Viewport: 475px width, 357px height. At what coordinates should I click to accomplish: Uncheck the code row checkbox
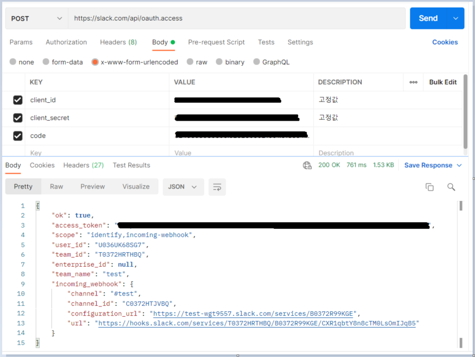tap(18, 136)
